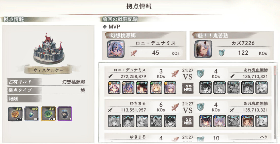Click the green medal reward labeled 1500
The width and height of the screenshot is (280, 144).
48,114
